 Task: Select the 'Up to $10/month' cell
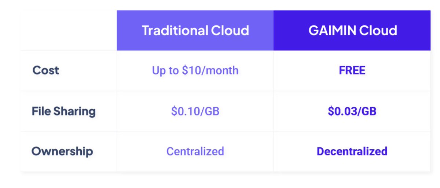tap(195, 70)
